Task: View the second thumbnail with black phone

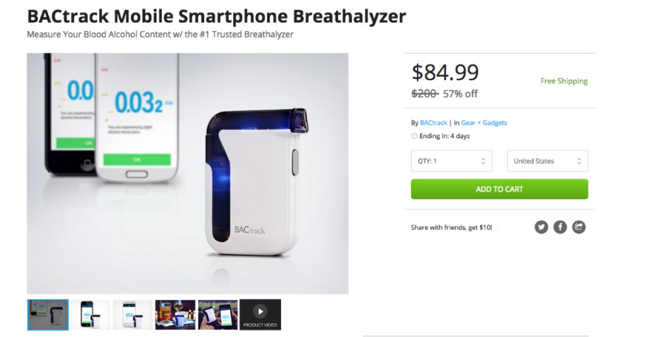Action: click(90, 314)
